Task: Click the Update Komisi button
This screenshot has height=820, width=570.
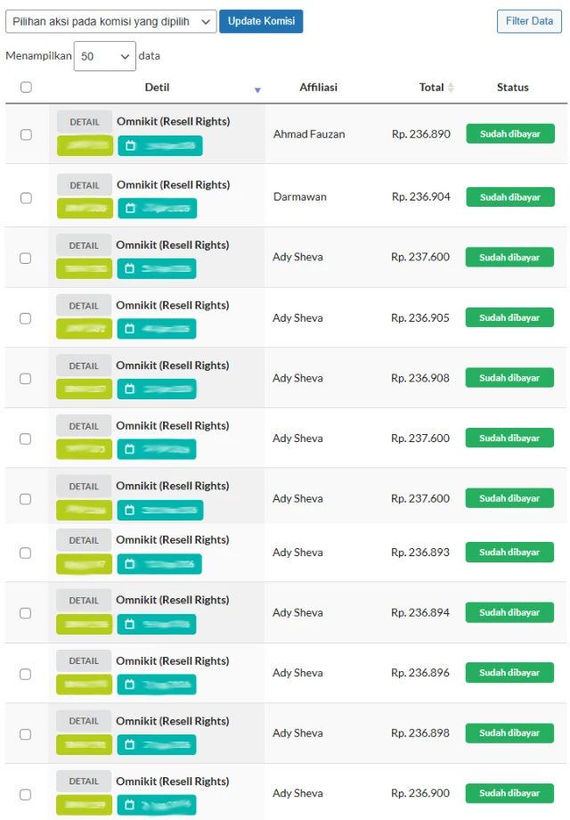Action: tap(261, 21)
